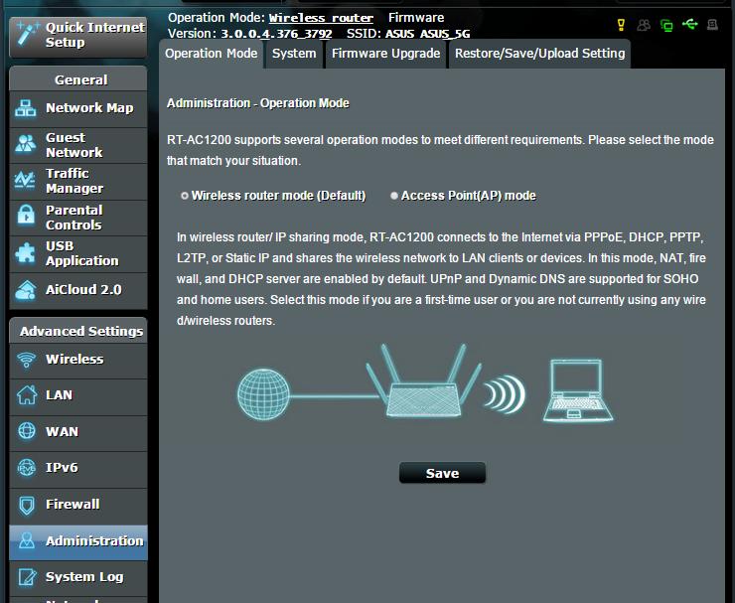The height and width of the screenshot is (603, 735).
Task: Click the USB Application puzzle icon
Action: tap(25, 253)
